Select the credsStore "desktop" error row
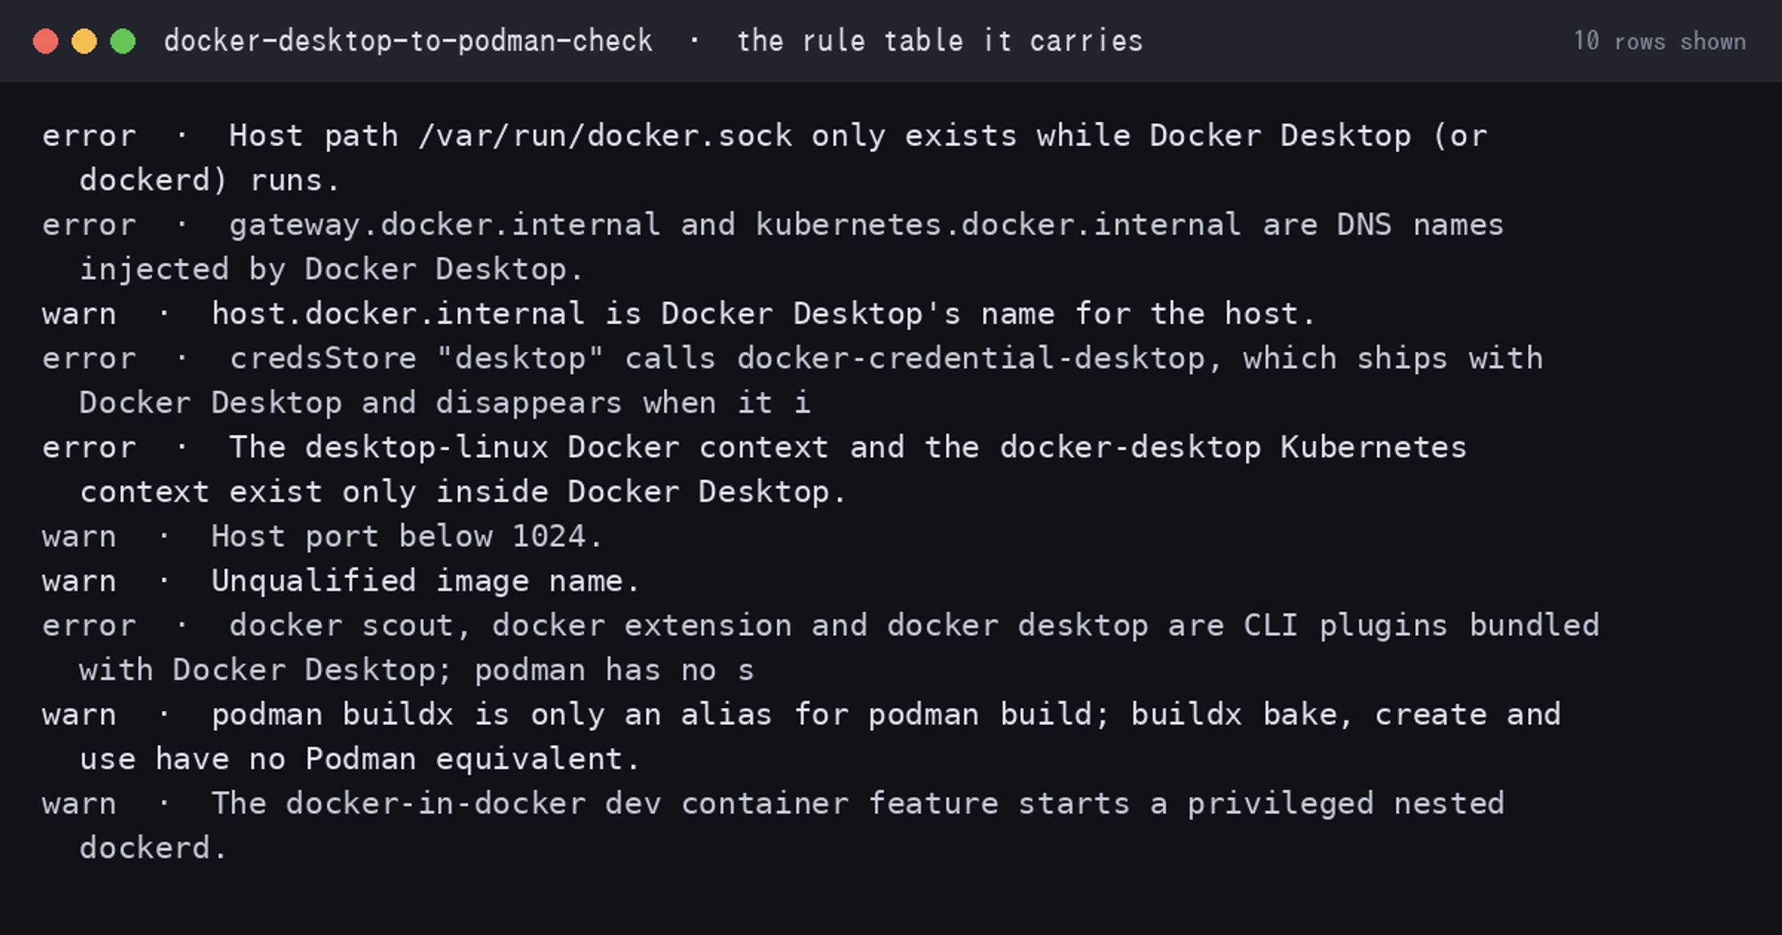Image resolution: width=1782 pixels, height=935 pixels. coord(891,381)
